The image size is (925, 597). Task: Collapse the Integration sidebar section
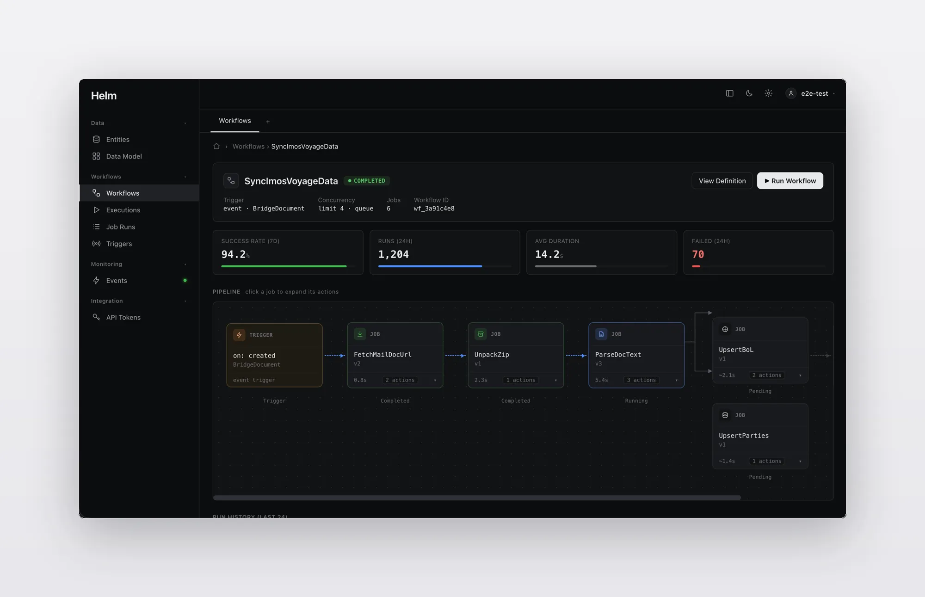[185, 301]
